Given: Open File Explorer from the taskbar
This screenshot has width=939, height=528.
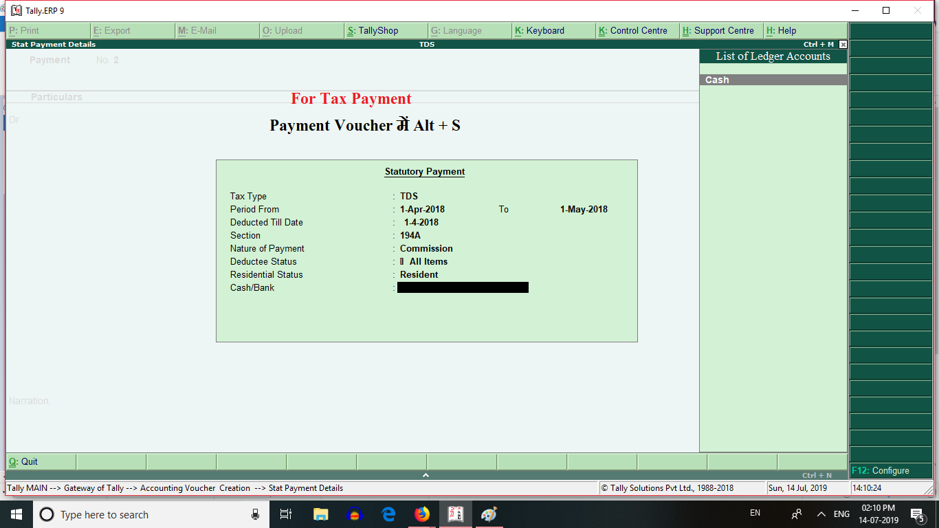Looking at the screenshot, I should (320, 514).
